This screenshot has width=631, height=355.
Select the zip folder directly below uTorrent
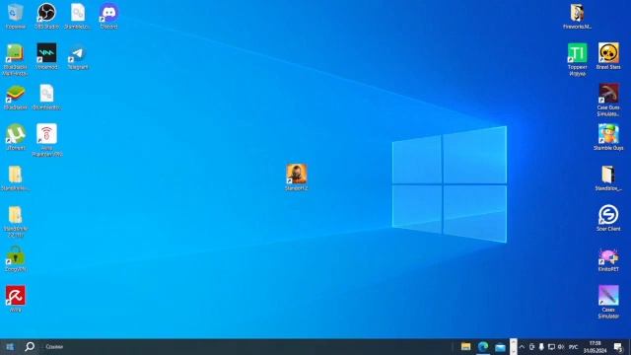pyautogui.click(x=16, y=175)
